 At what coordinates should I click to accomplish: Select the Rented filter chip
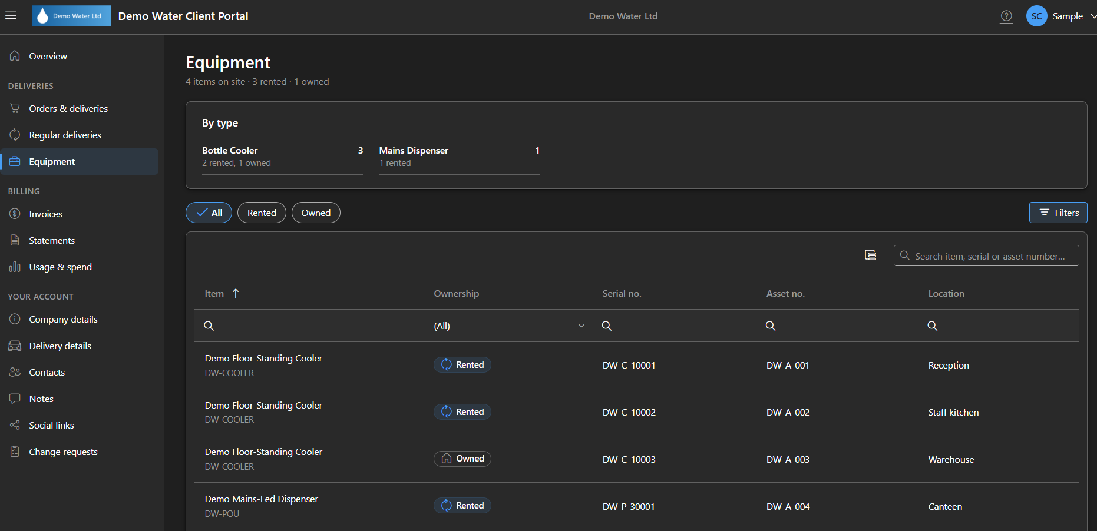pos(262,213)
